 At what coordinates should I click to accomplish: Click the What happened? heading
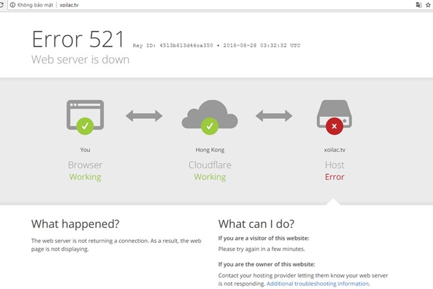pyautogui.click(x=75, y=223)
